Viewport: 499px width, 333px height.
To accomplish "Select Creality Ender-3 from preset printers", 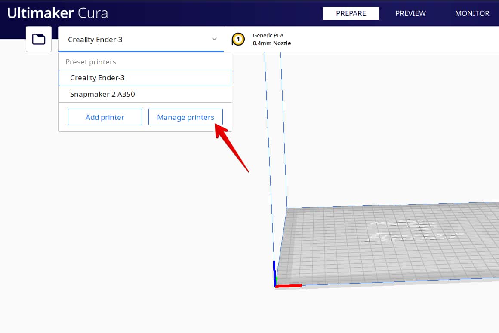I will point(145,78).
